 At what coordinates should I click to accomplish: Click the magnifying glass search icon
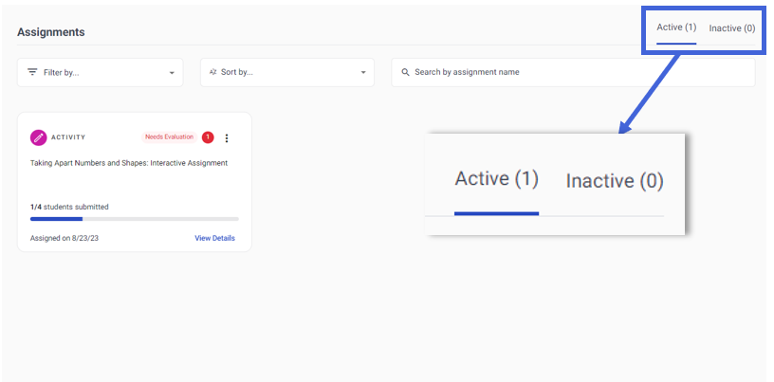point(405,73)
